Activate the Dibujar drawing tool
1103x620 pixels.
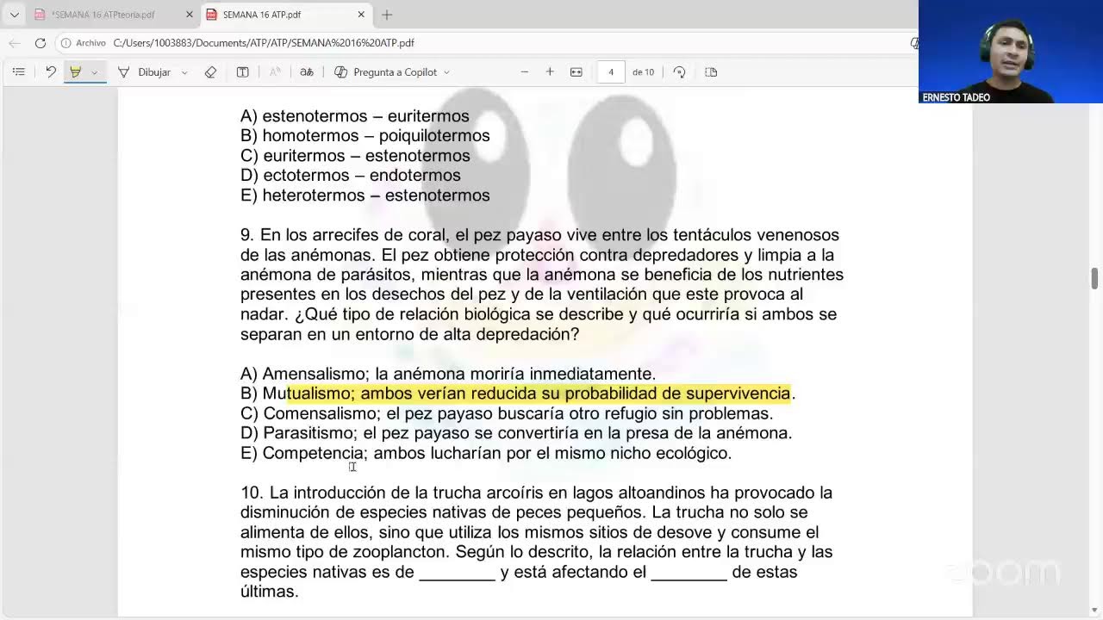pyautogui.click(x=144, y=72)
